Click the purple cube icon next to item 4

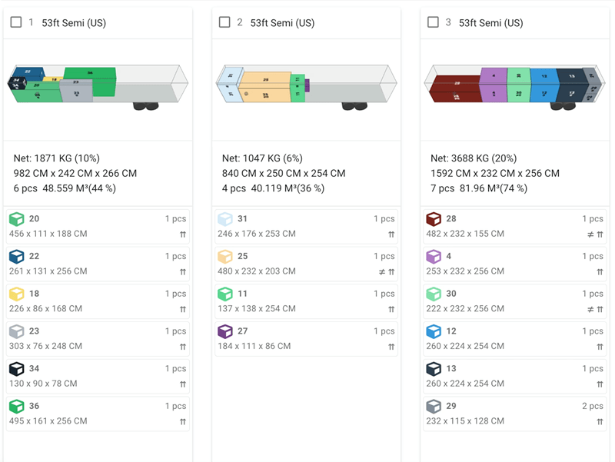click(433, 256)
